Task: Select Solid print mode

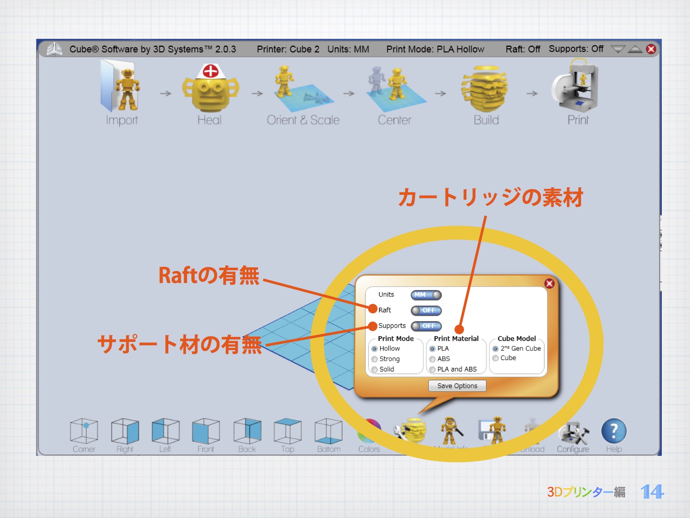Action: click(x=374, y=370)
